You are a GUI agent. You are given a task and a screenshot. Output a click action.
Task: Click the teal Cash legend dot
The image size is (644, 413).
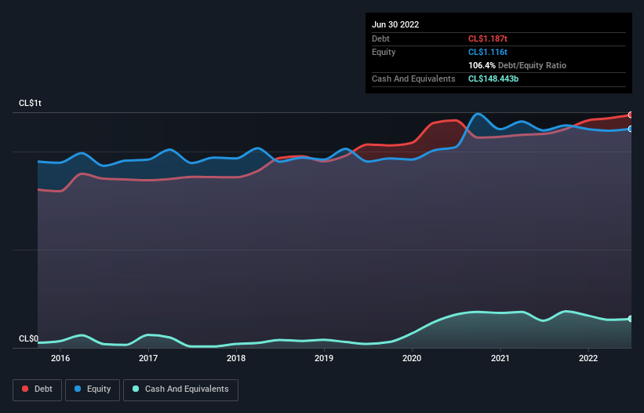coord(136,389)
